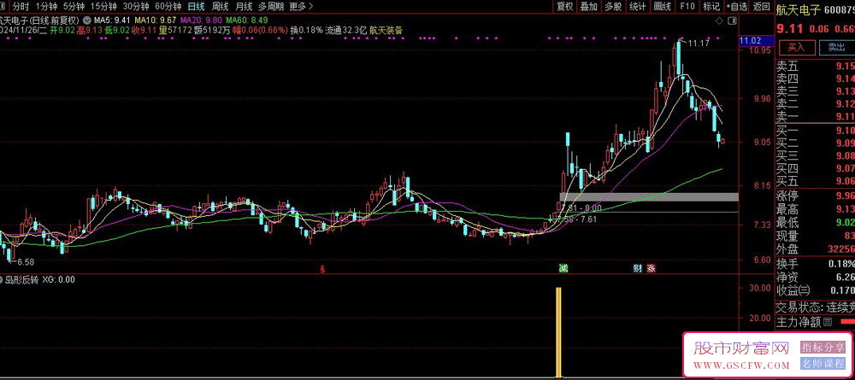Switch to 15分钟 period
Image resolution: width=855 pixels, height=380 pixels.
[103, 7]
